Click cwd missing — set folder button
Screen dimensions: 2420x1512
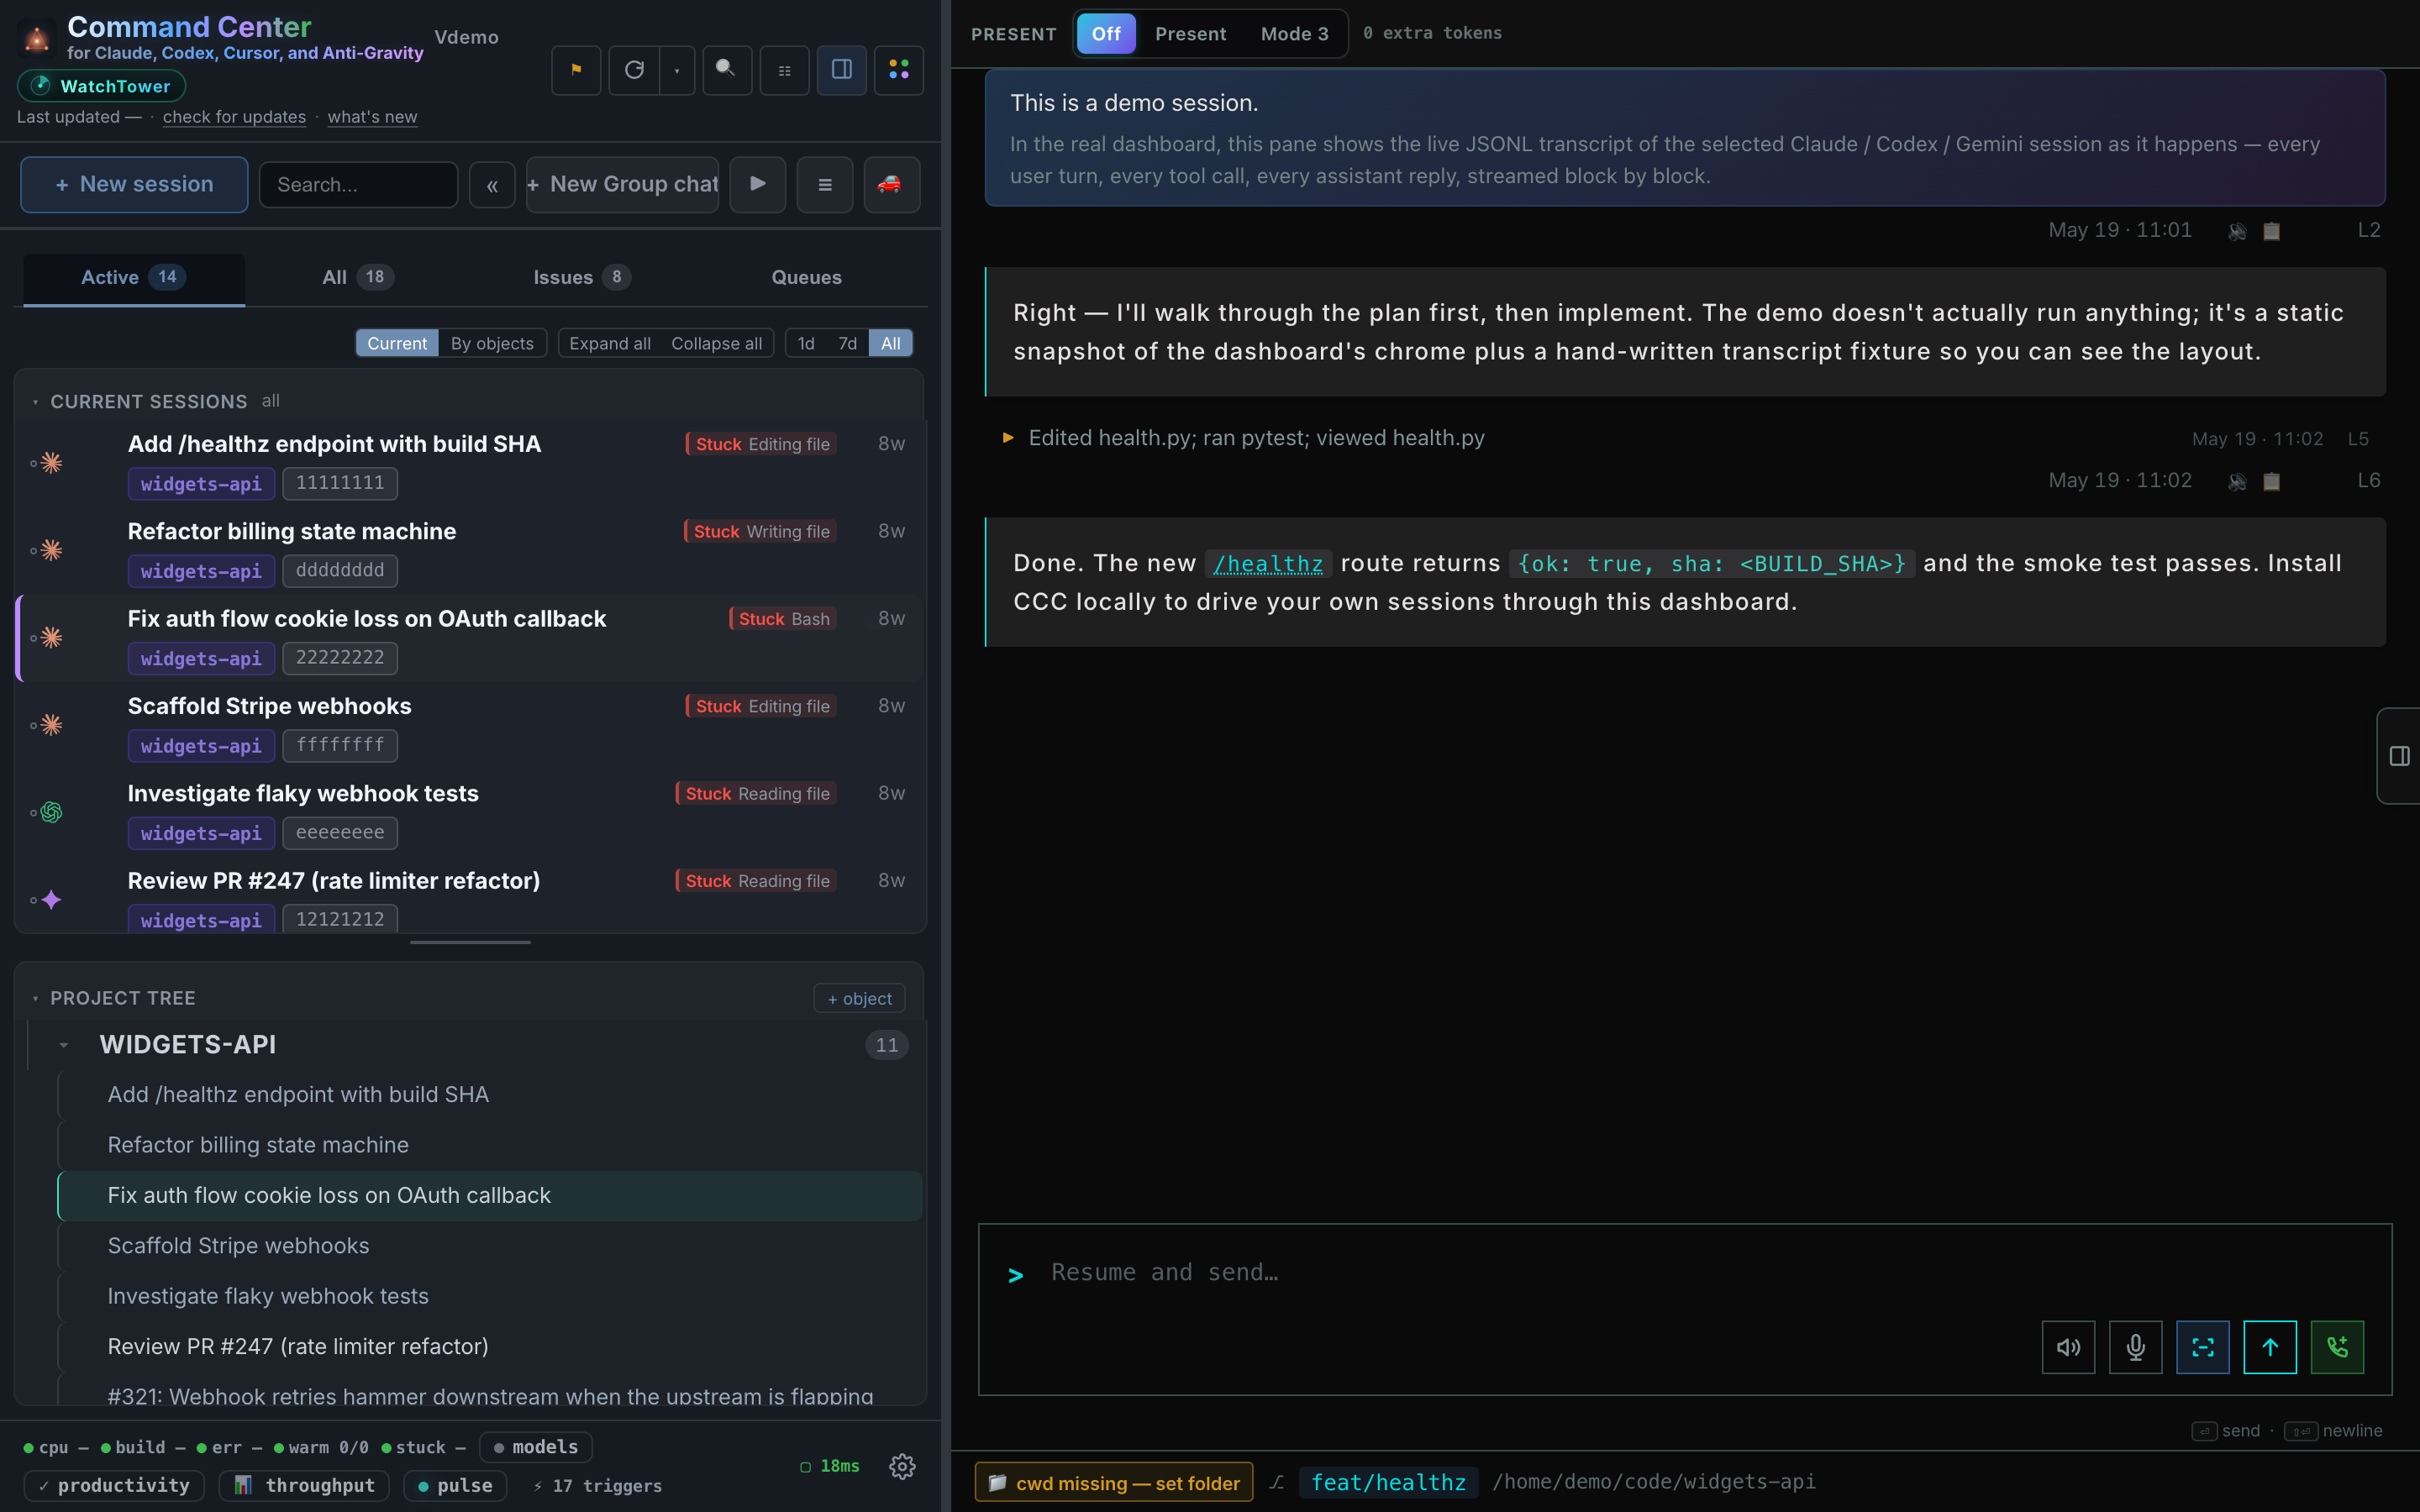click(x=1114, y=1483)
